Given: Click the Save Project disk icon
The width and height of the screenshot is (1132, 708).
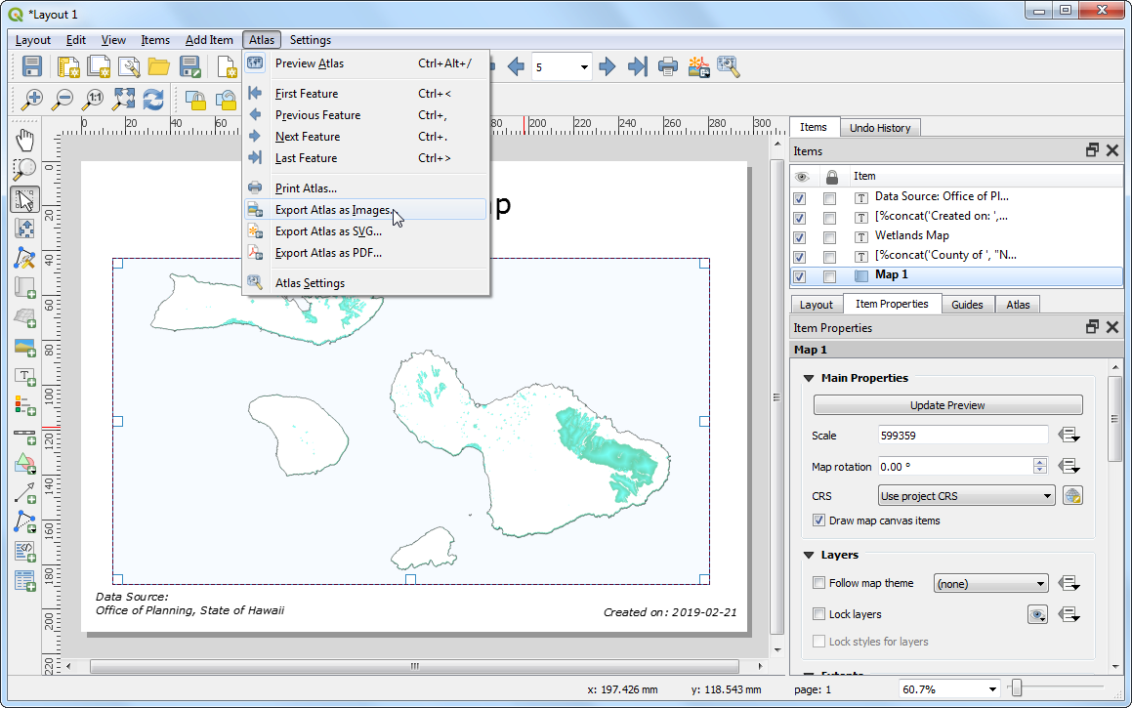Looking at the screenshot, I should (x=32, y=66).
